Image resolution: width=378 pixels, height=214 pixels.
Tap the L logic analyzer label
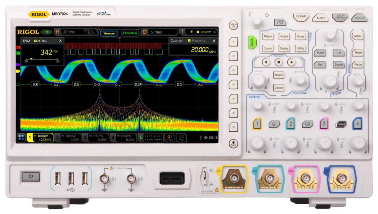pos(141,138)
